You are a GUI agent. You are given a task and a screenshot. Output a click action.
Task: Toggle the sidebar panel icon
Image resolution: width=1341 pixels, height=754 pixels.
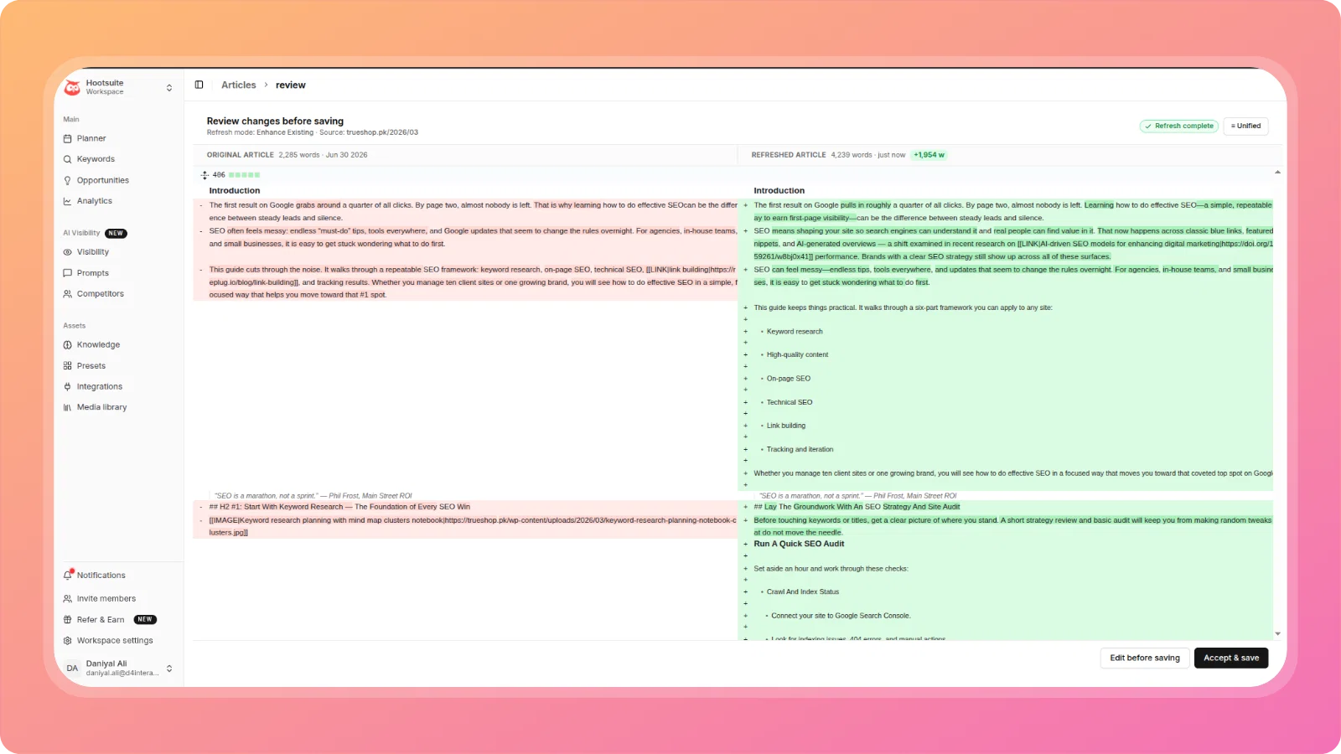199,85
